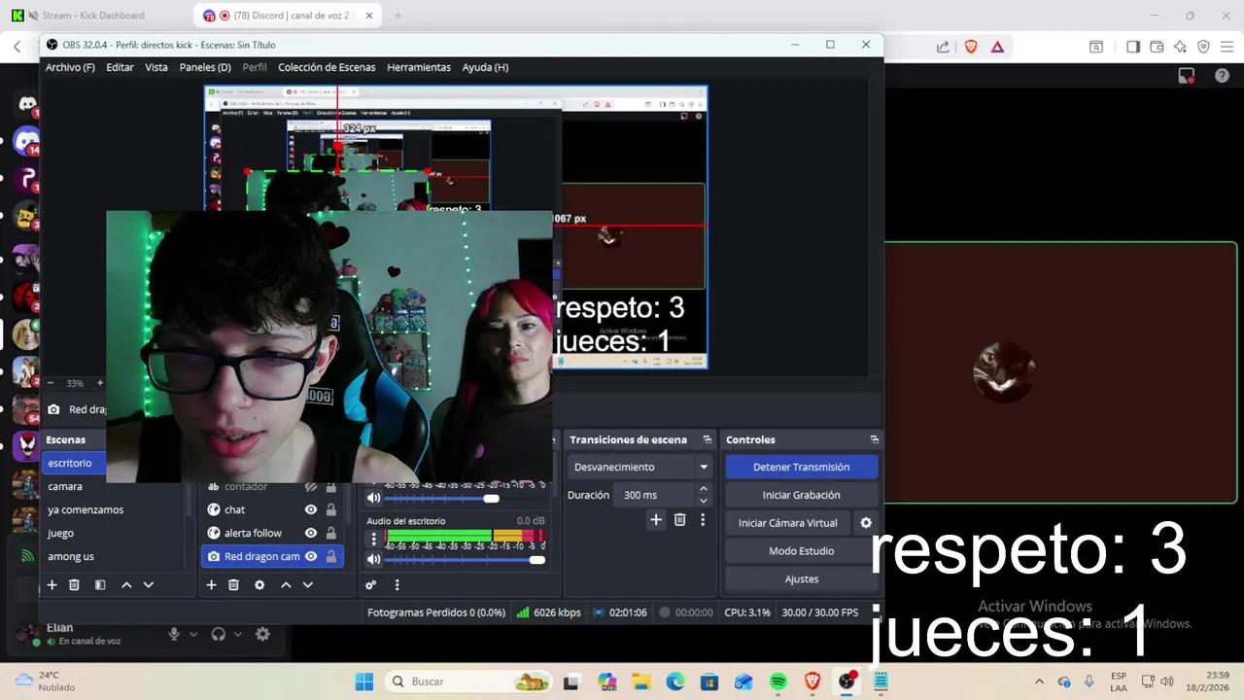Viewport: 1244px width, 700px height.
Task: Open Audio del escritorio channel options dots
Action: point(374,538)
